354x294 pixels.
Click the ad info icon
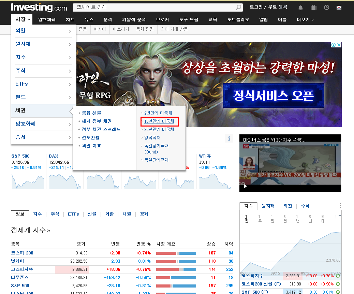click(333, 45)
